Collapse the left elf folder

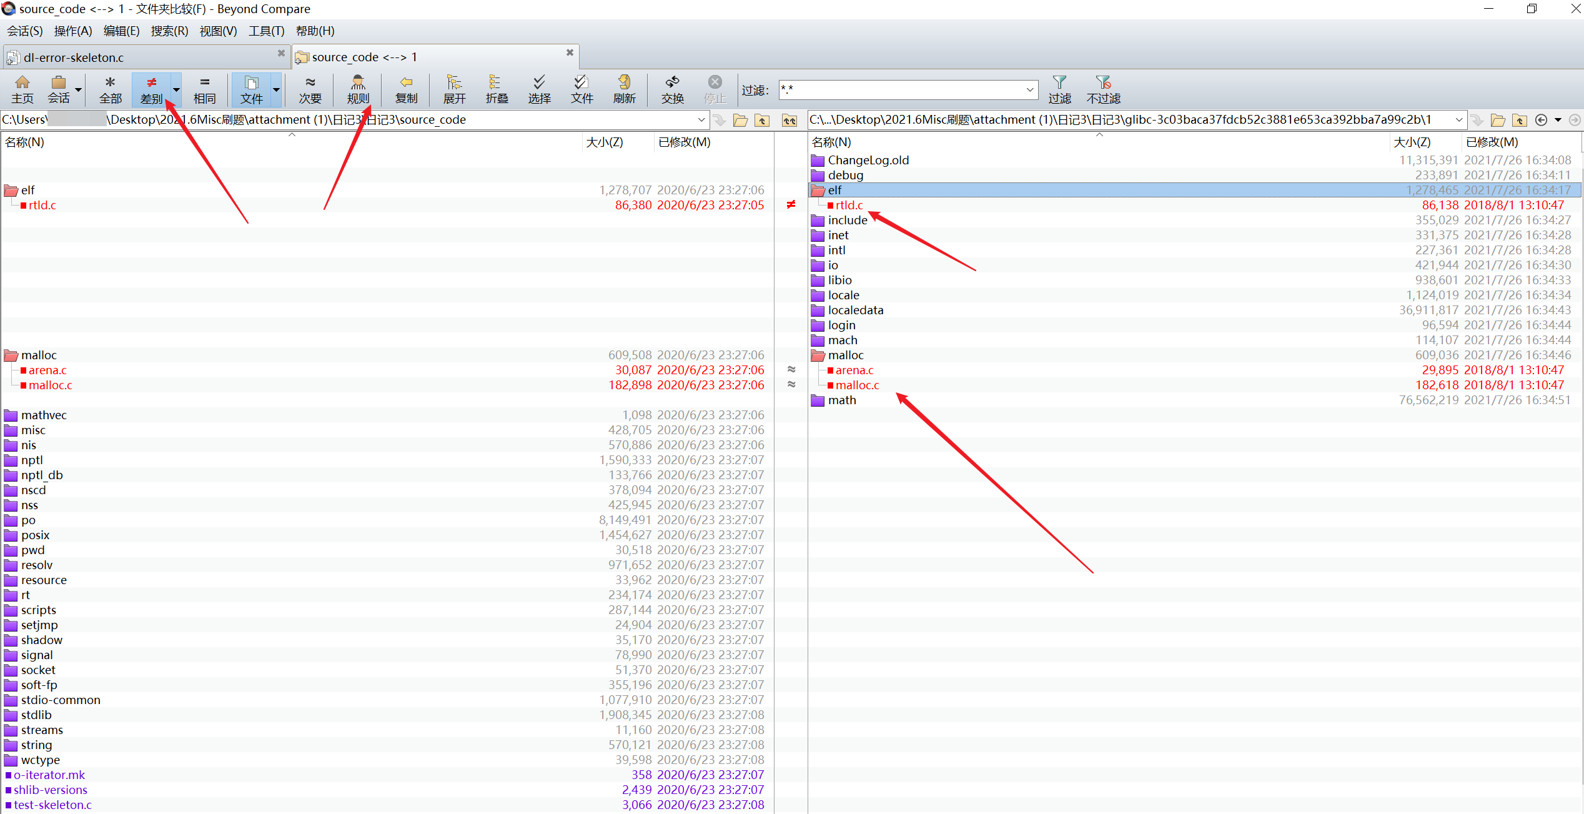(11, 191)
